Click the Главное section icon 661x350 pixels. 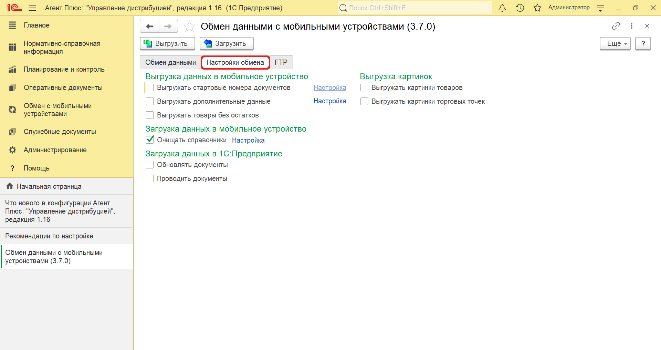(x=12, y=25)
